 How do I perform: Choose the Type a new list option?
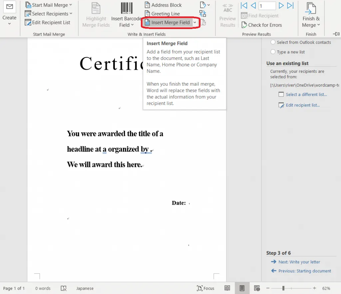pos(273,52)
